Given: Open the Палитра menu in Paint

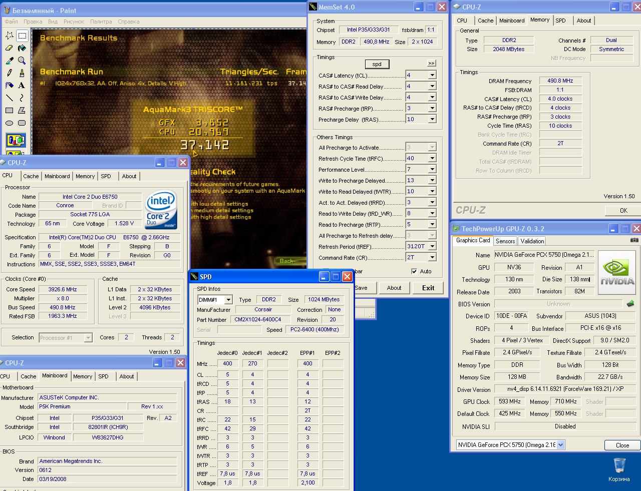Looking at the screenshot, I should pyautogui.click(x=101, y=22).
